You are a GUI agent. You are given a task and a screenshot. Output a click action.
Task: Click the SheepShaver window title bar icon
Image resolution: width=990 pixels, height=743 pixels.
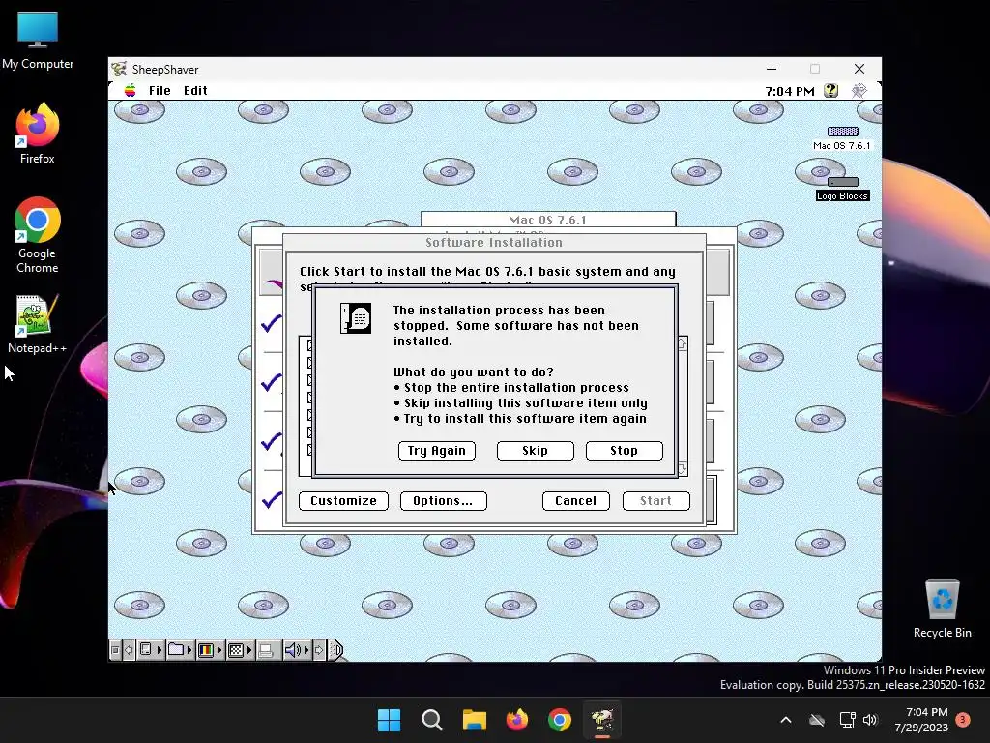(x=119, y=69)
